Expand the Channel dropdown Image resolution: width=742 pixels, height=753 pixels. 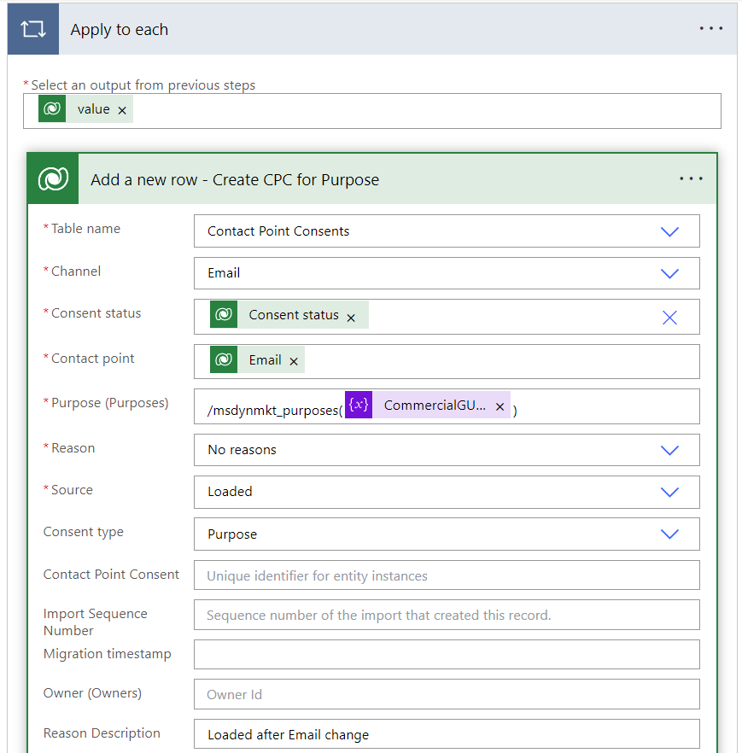click(669, 273)
